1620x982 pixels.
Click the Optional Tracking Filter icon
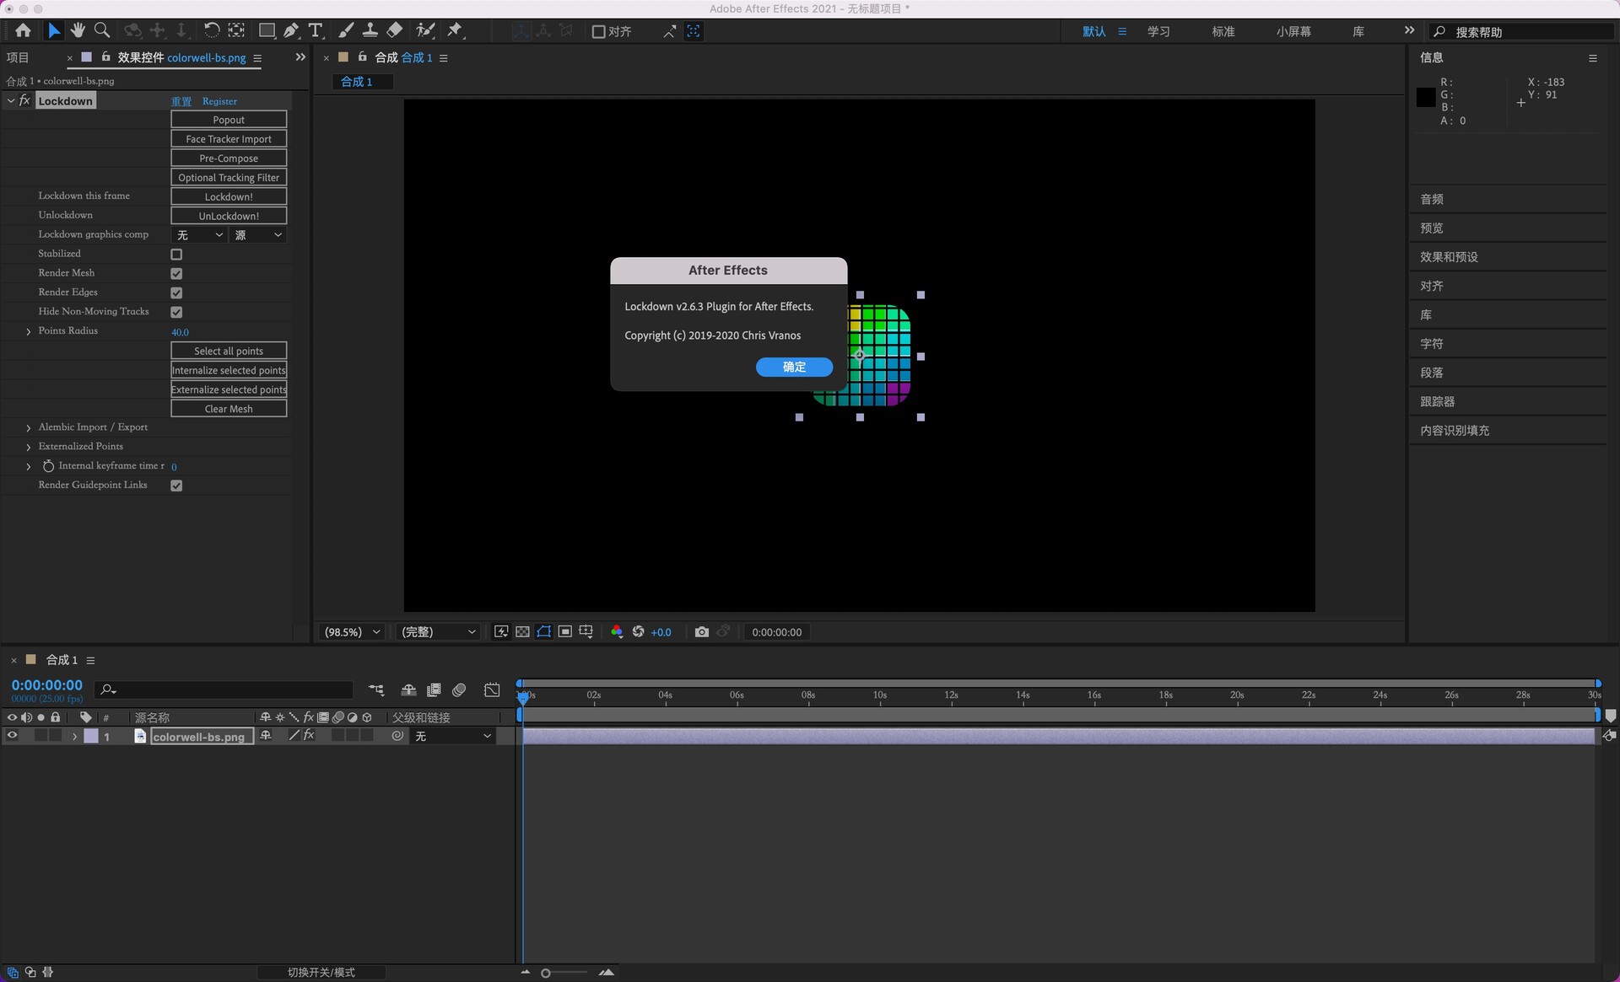[227, 177]
